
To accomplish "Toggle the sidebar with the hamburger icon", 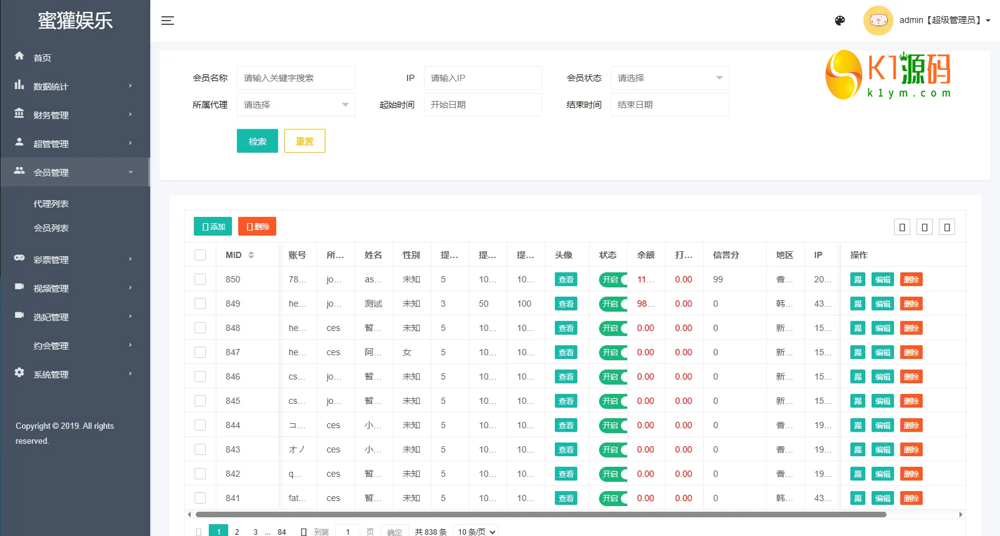I will pos(168,21).
